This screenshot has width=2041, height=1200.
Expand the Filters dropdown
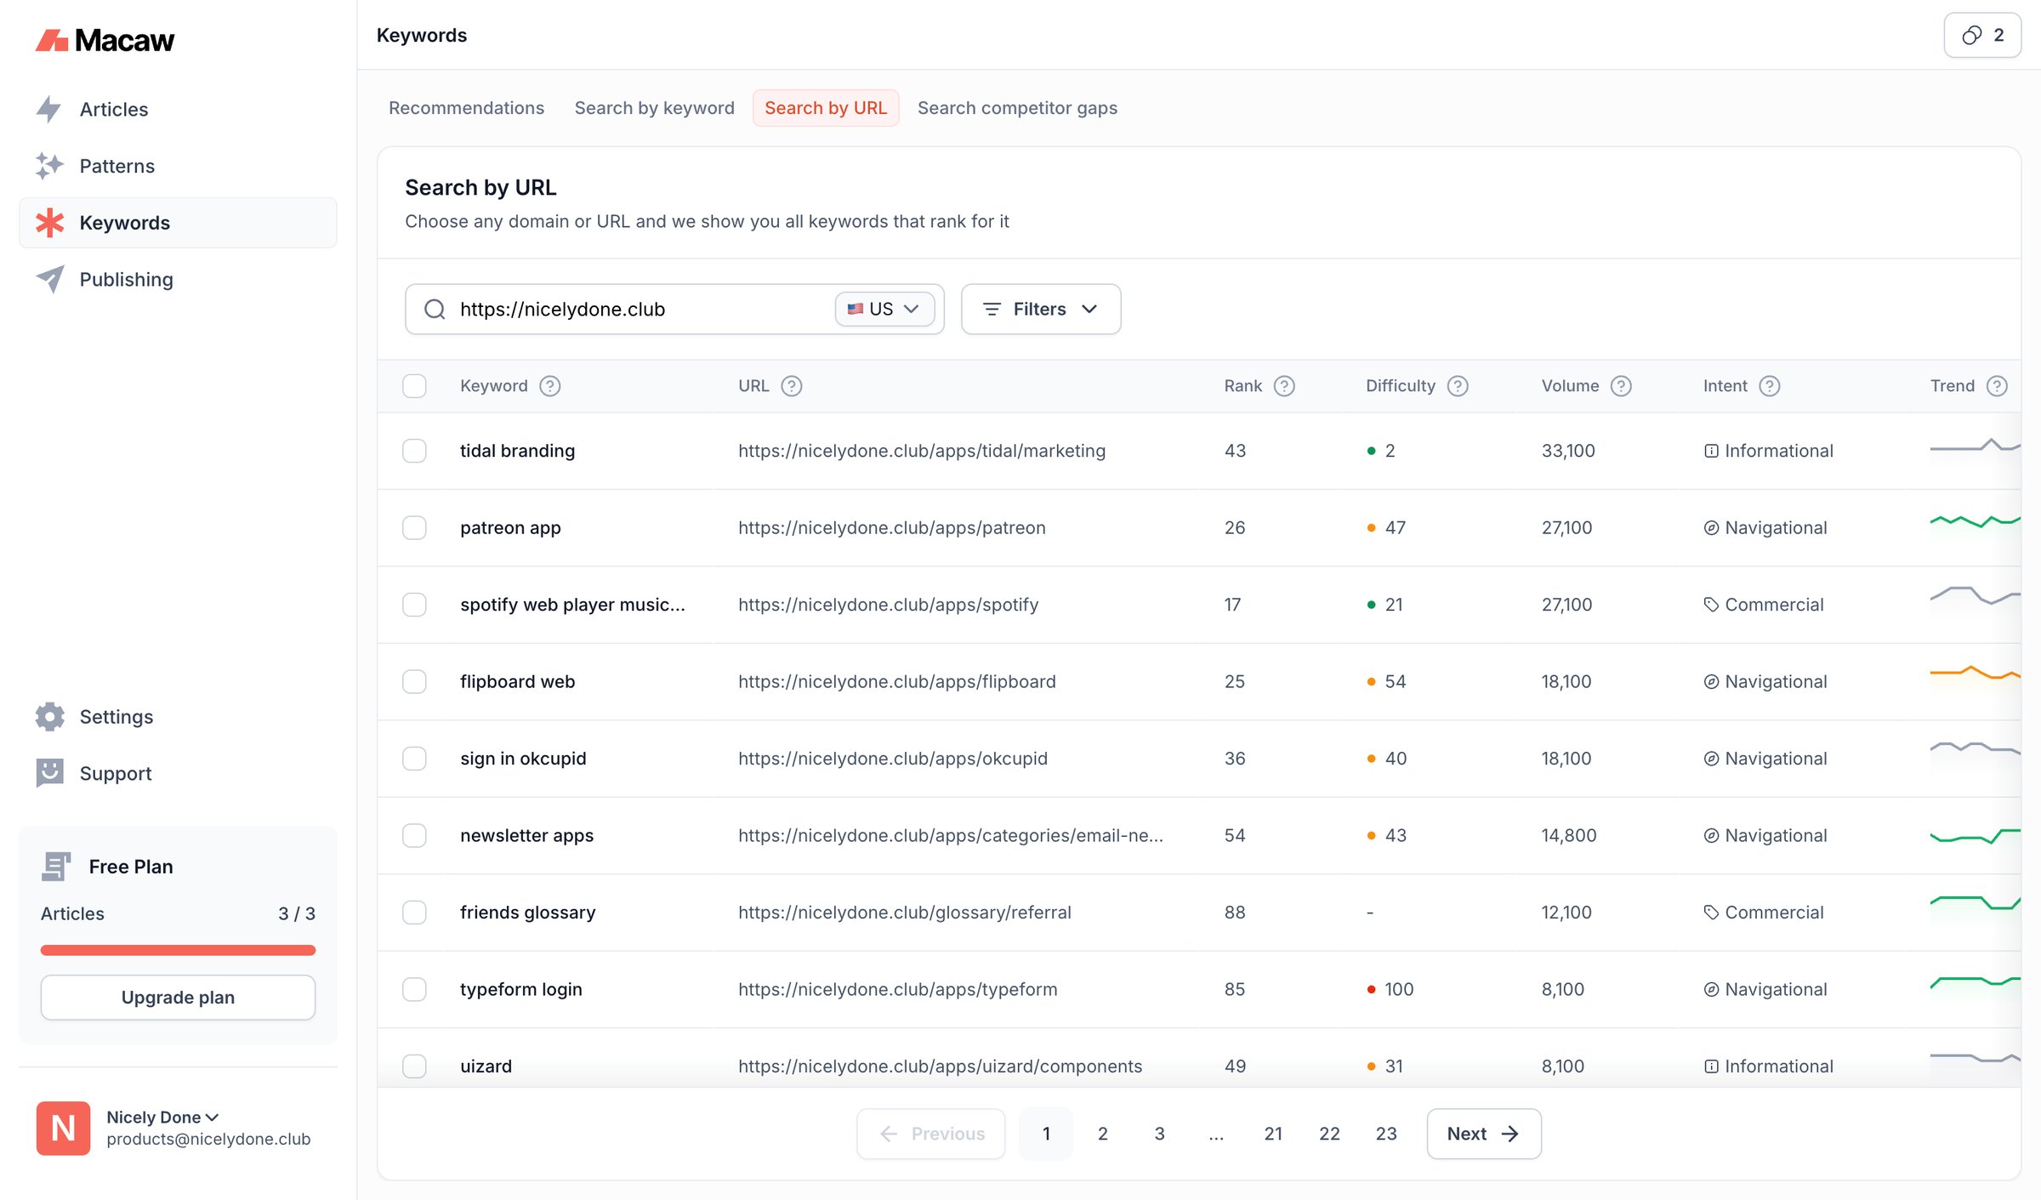pos(1041,309)
